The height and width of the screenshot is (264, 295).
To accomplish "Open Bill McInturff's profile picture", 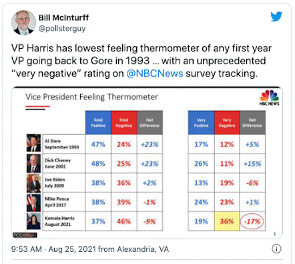I will 23,22.
